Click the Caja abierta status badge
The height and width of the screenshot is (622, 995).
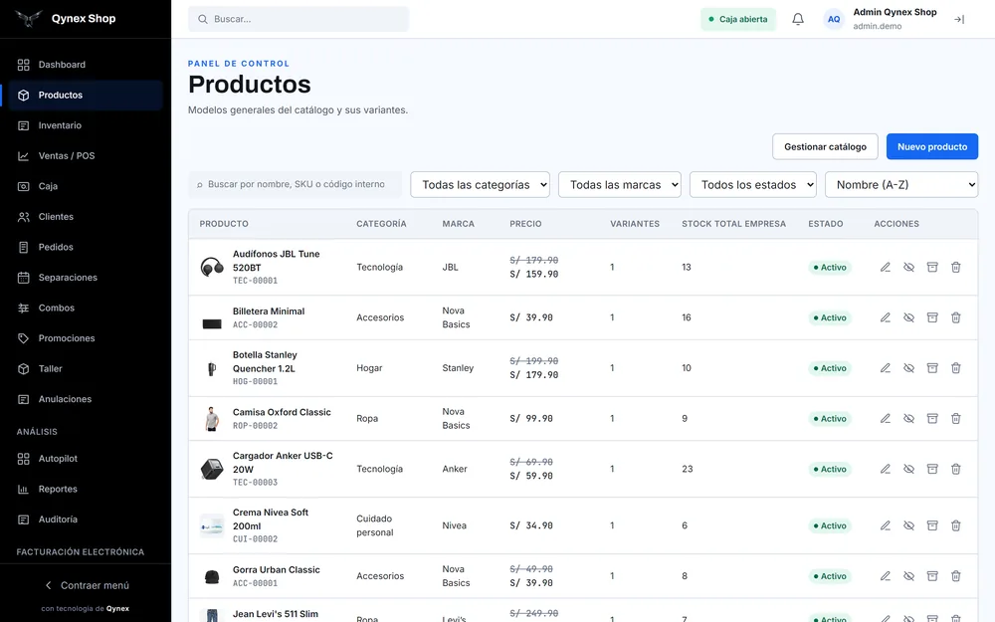pos(738,19)
